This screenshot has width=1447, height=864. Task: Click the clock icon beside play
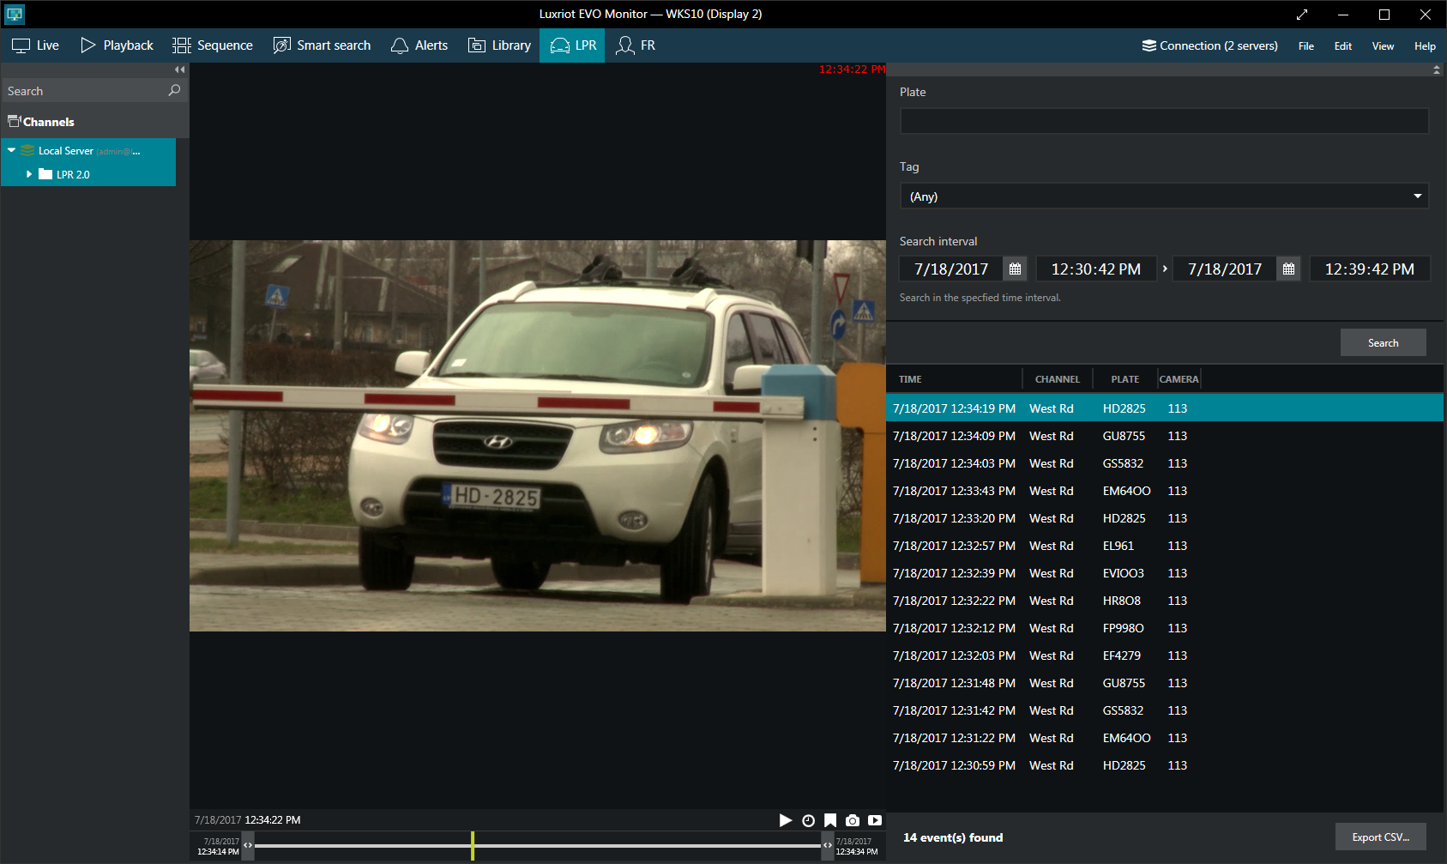[x=808, y=820]
